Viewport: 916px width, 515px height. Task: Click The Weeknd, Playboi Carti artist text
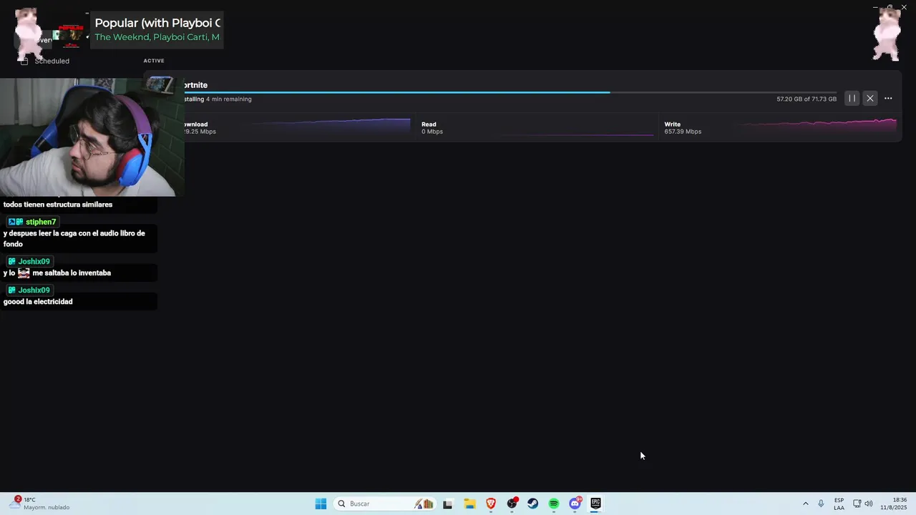click(157, 37)
